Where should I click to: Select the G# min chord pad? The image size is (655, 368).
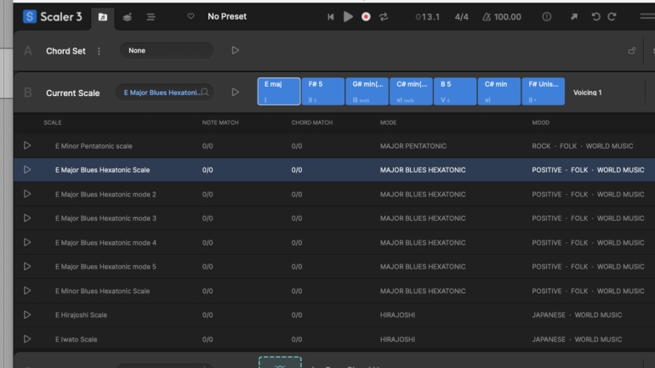pyautogui.click(x=367, y=92)
